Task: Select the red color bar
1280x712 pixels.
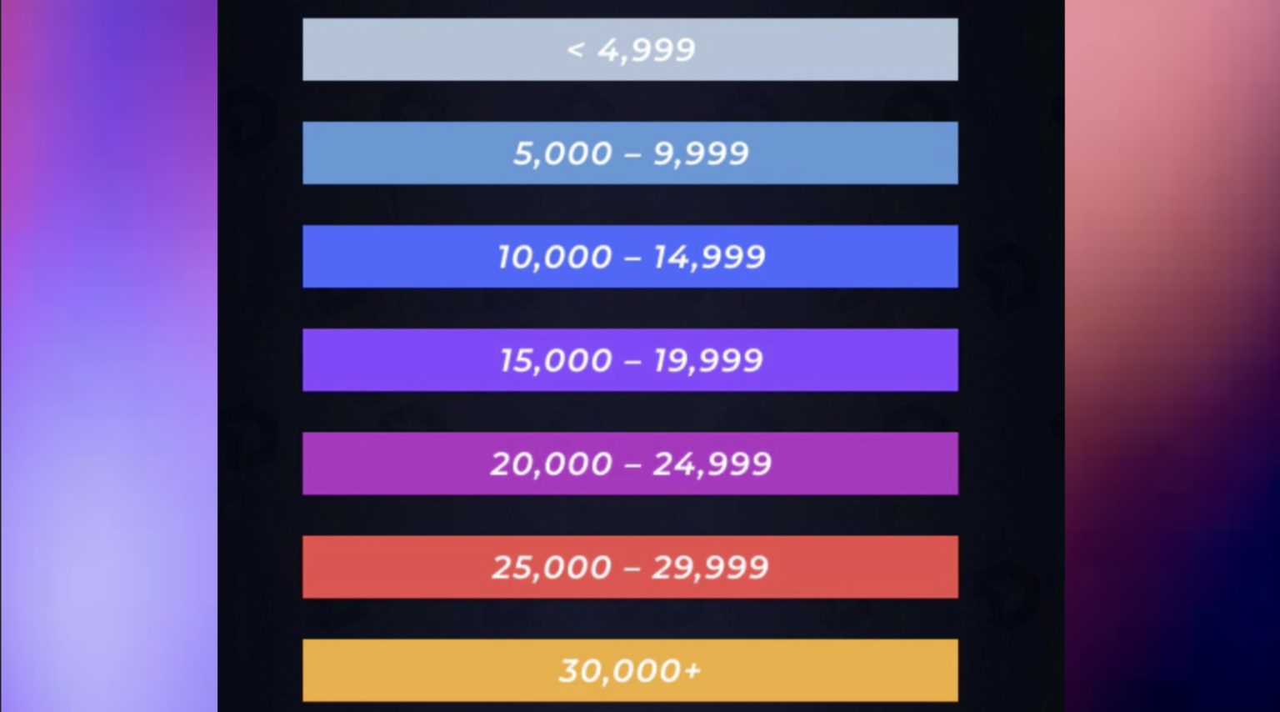Action: [630, 567]
